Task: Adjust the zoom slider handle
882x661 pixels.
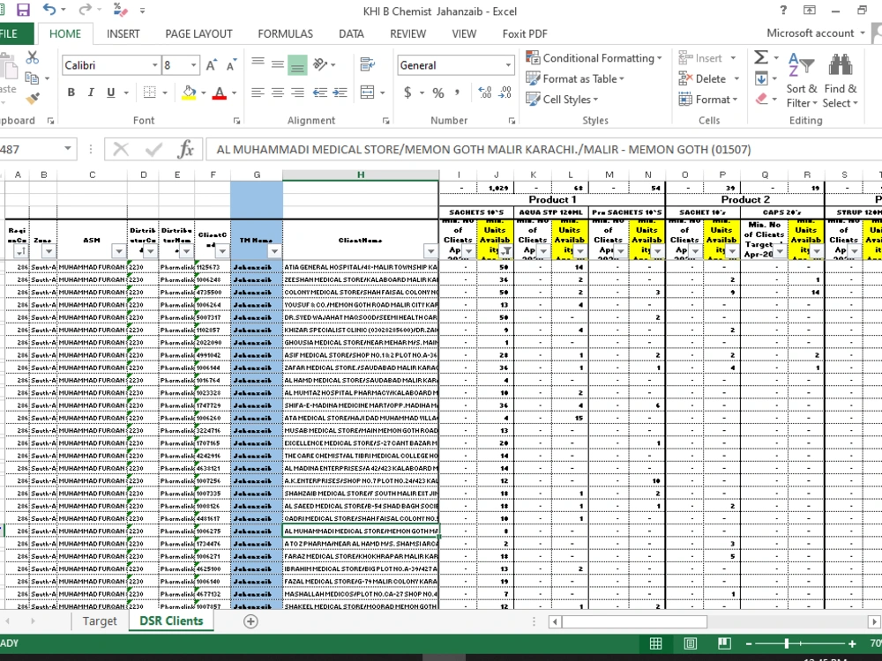Action: pos(787,643)
